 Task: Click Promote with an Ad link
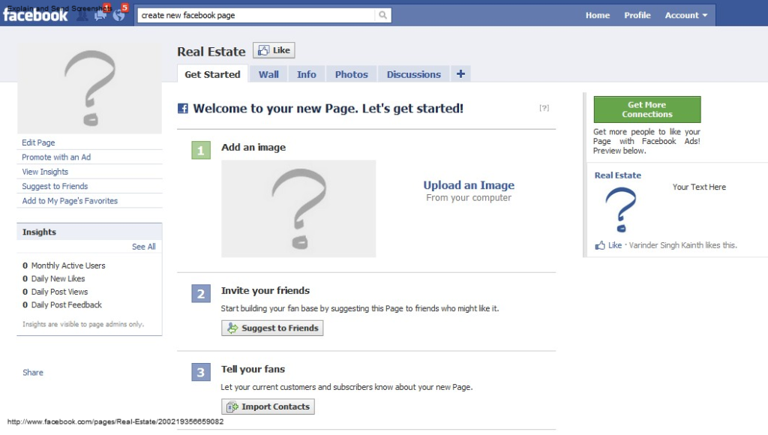pos(56,157)
